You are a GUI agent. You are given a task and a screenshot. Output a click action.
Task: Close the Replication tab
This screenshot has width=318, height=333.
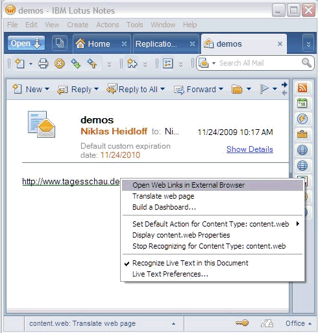192,44
